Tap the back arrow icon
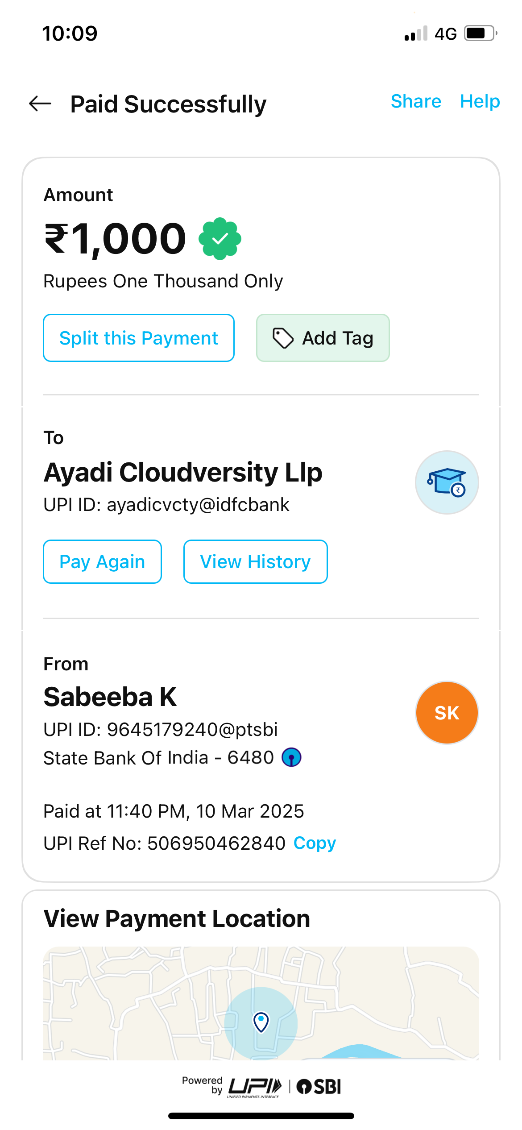 (x=40, y=104)
